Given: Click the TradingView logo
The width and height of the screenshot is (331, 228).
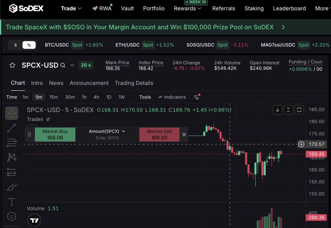Looking at the screenshot, I should click(34, 220).
